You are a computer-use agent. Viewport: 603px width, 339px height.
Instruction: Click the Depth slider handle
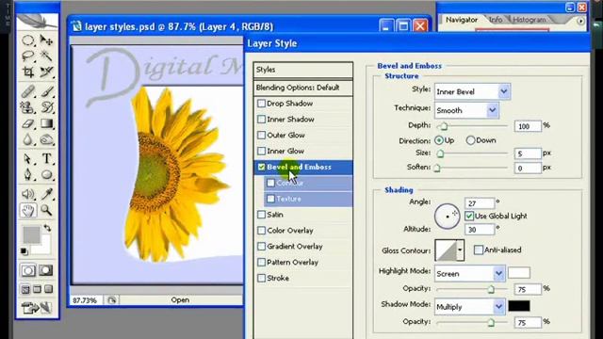point(444,125)
